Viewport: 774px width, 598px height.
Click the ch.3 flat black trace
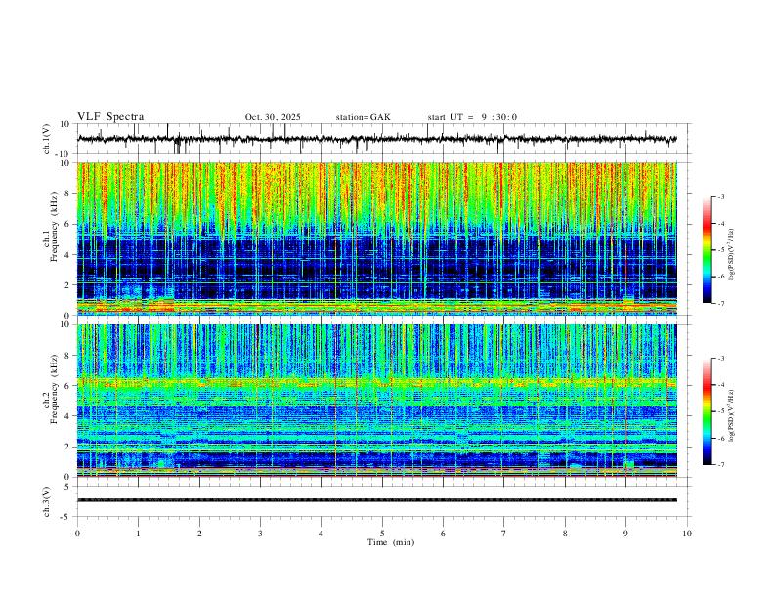(377, 500)
